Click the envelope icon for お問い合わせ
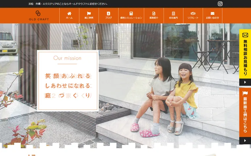The image size is (251, 156). (x=212, y=13)
